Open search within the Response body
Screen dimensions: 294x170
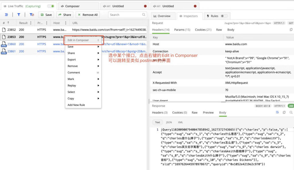click(x=291, y=112)
